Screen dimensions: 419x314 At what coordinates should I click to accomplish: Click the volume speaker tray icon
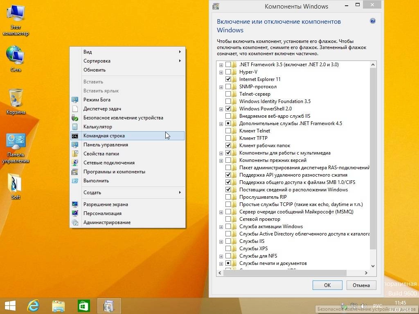(363, 306)
